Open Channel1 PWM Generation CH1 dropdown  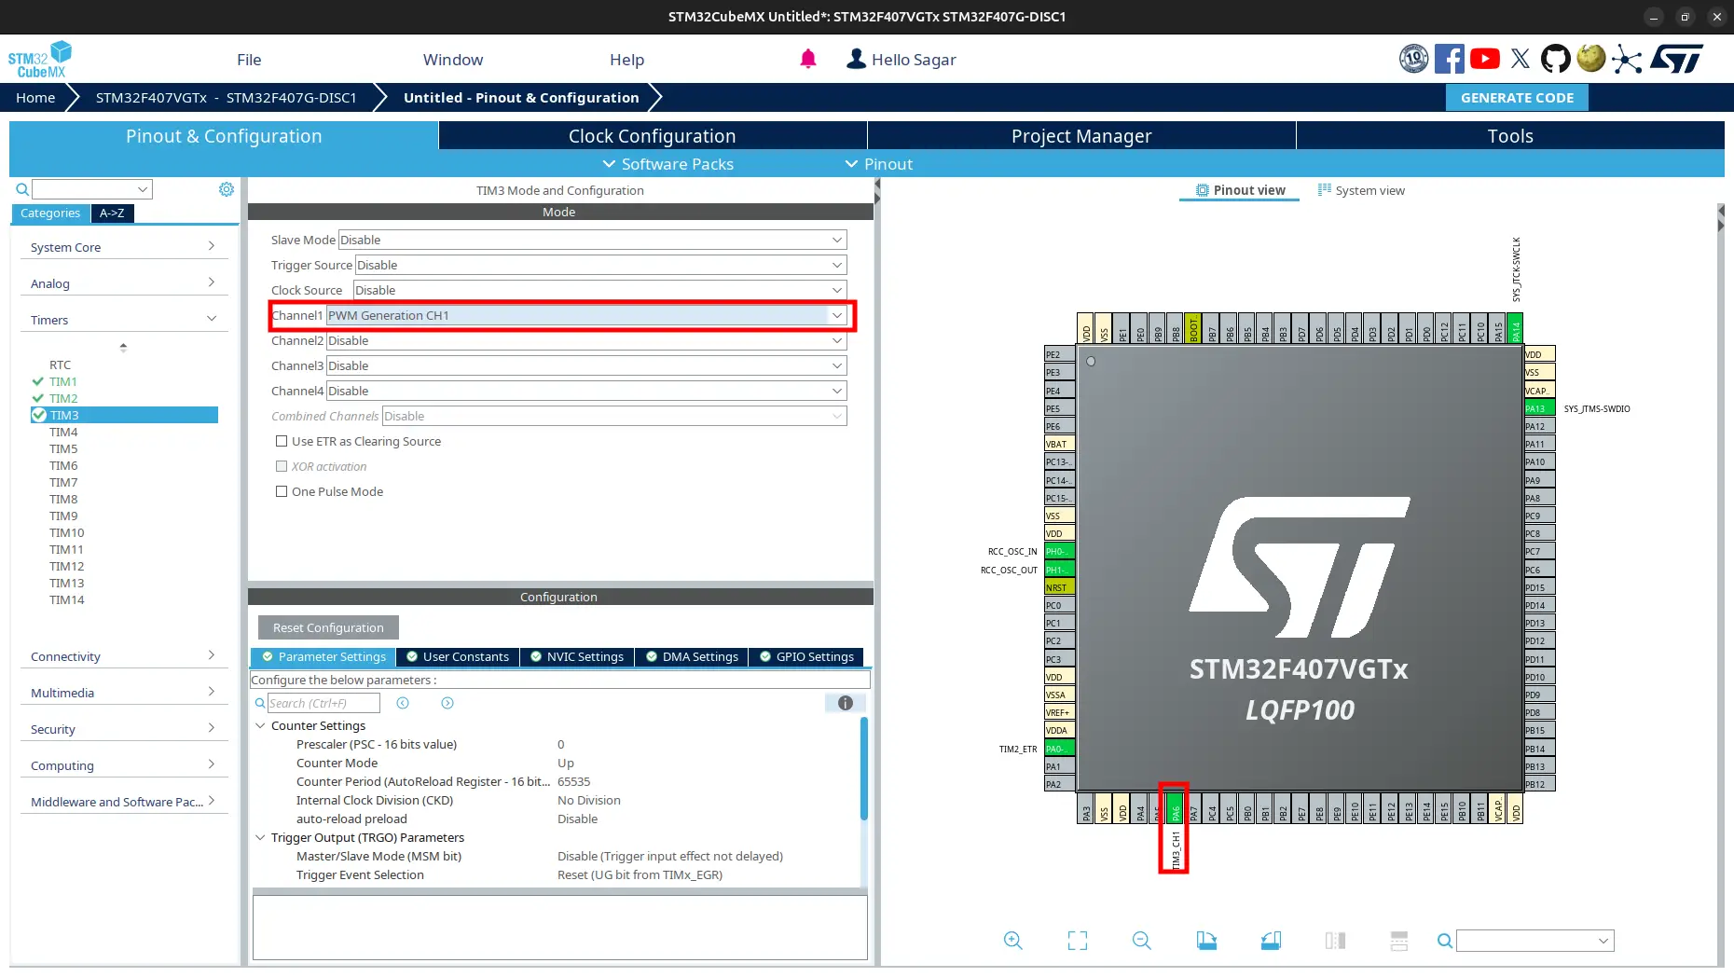[586, 315]
